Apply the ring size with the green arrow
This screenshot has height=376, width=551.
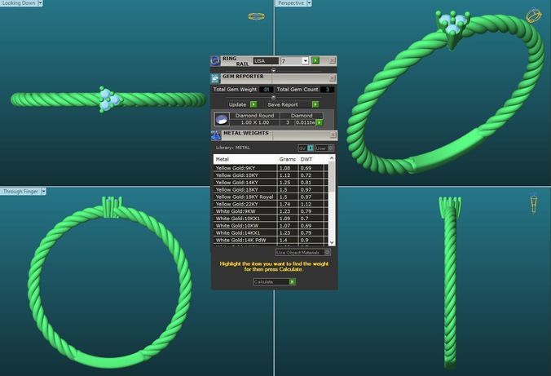(315, 60)
